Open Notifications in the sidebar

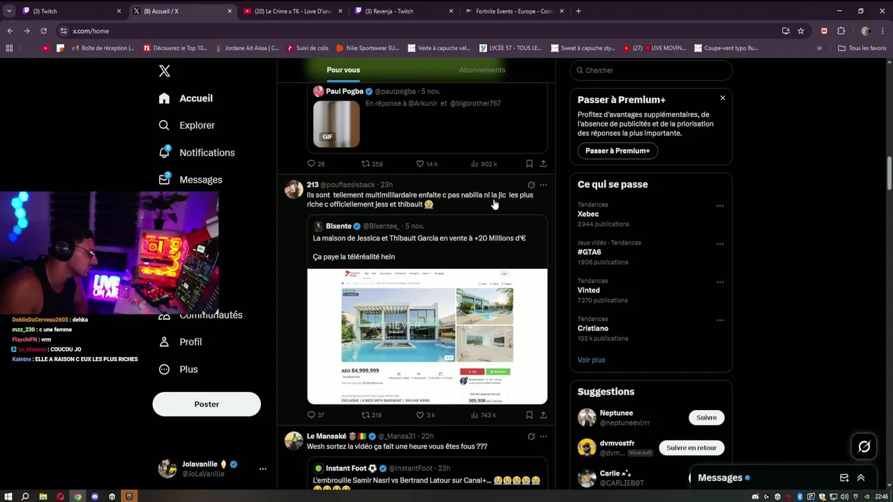[x=196, y=153]
